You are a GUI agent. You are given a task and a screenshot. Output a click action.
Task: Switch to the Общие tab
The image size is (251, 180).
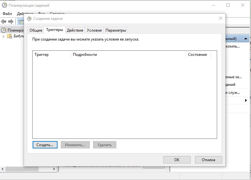point(36,30)
